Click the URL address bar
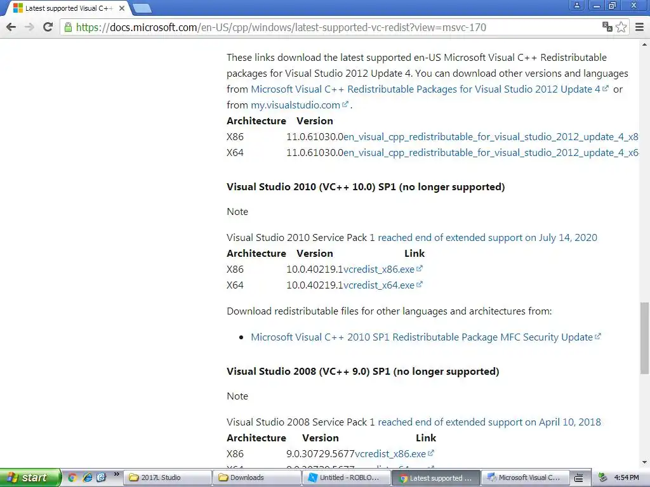Image resolution: width=650 pixels, height=487 pixels. tap(331, 27)
